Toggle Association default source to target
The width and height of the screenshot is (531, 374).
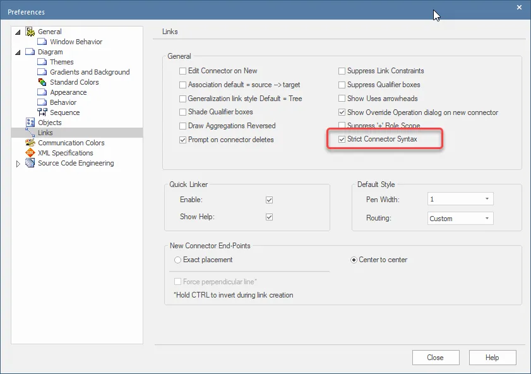coord(183,85)
